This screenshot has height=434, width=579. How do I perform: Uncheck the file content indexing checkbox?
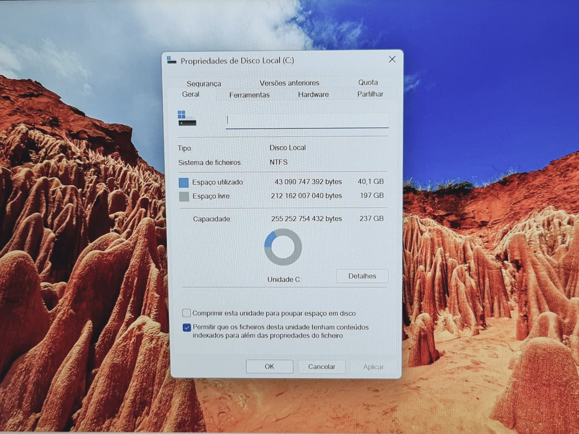(x=187, y=327)
